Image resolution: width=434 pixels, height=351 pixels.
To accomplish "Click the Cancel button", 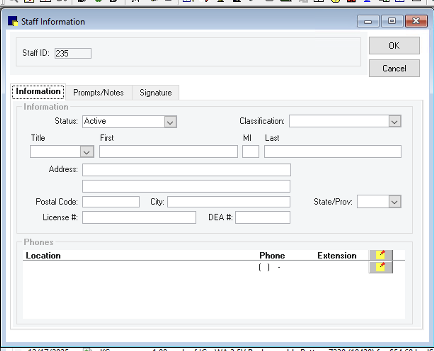I will (x=394, y=68).
